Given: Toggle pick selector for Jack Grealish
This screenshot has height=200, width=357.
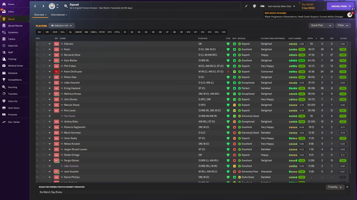Looking at the screenshot, I should click(37, 172).
